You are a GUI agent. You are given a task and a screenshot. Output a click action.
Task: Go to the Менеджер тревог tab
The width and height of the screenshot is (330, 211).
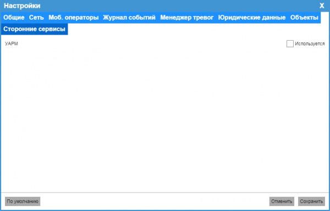(187, 18)
